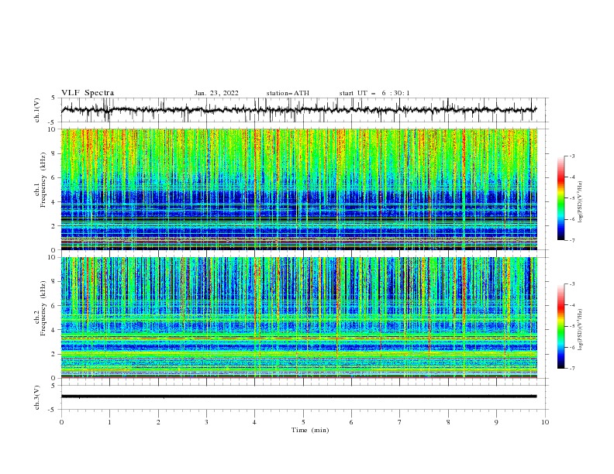
Task: Click the "Time (min)" axis title
Action: tap(310, 430)
